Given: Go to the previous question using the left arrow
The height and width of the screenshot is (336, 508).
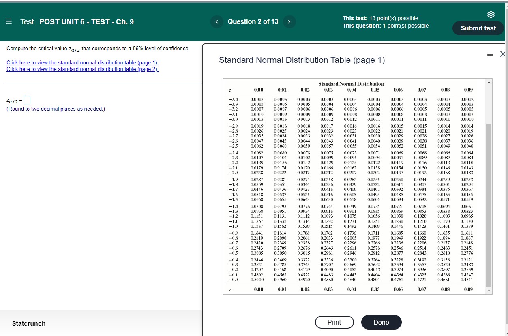Looking at the screenshot, I should (216, 22).
